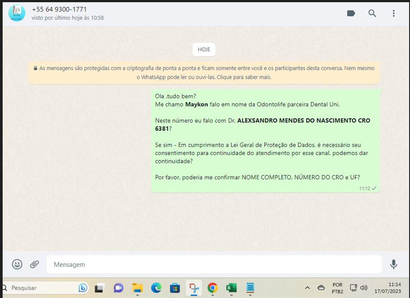This screenshot has height=298, width=410.
Task: Open the three-dot chat menu
Action: 394,13
